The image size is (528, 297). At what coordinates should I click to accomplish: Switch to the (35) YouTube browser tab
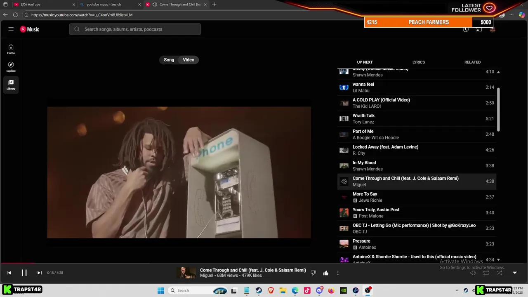[x=44, y=5]
